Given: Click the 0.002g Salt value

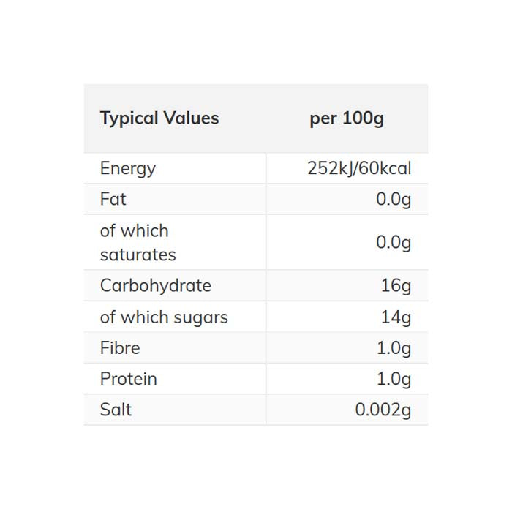Looking at the screenshot, I should [x=383, y=410].
